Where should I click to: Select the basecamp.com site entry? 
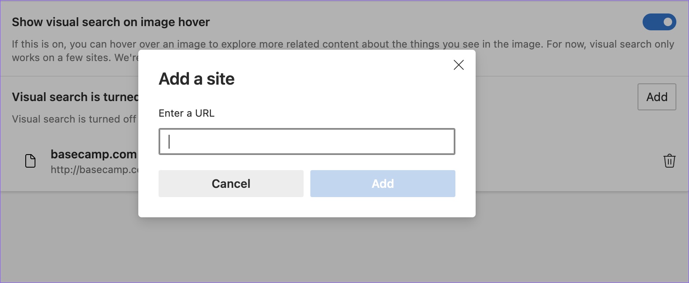pos(94,155)
